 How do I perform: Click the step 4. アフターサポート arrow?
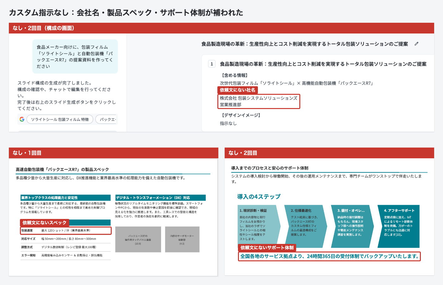(x=399, y=226)
